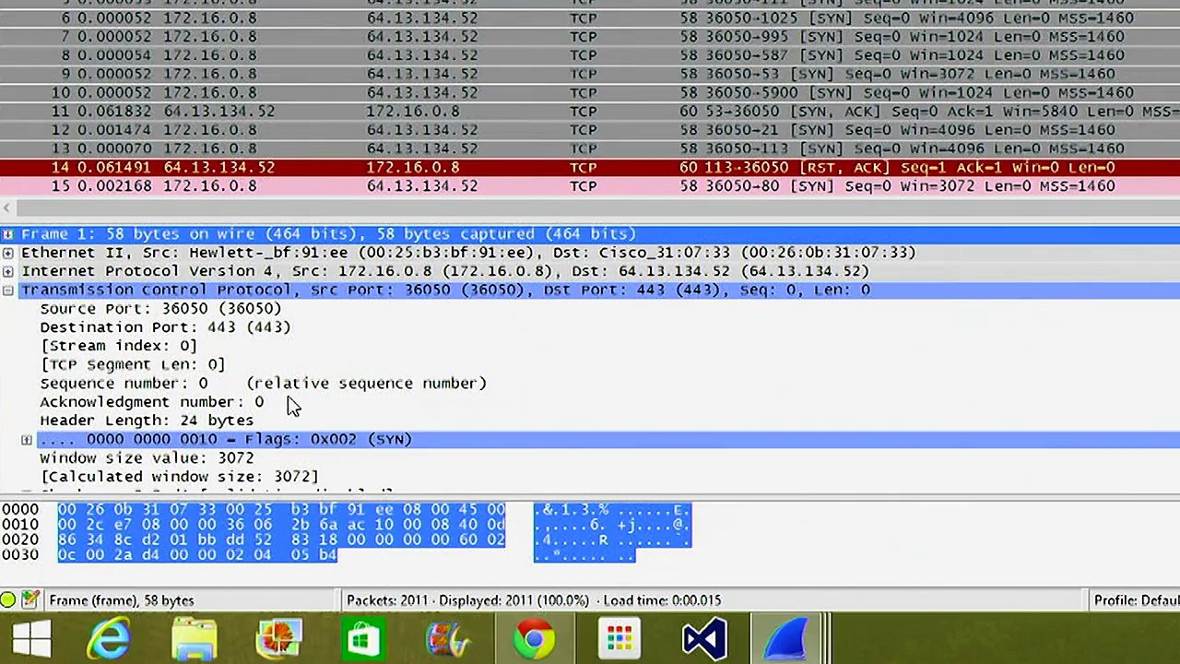Expand the Ethernet II tree node

click(x=8, y=253)
